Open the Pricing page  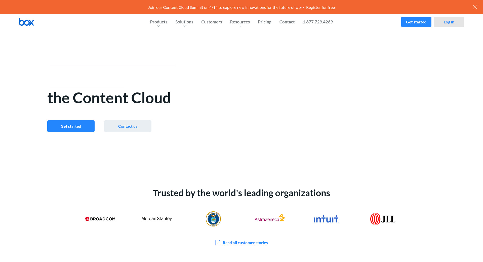264,22
